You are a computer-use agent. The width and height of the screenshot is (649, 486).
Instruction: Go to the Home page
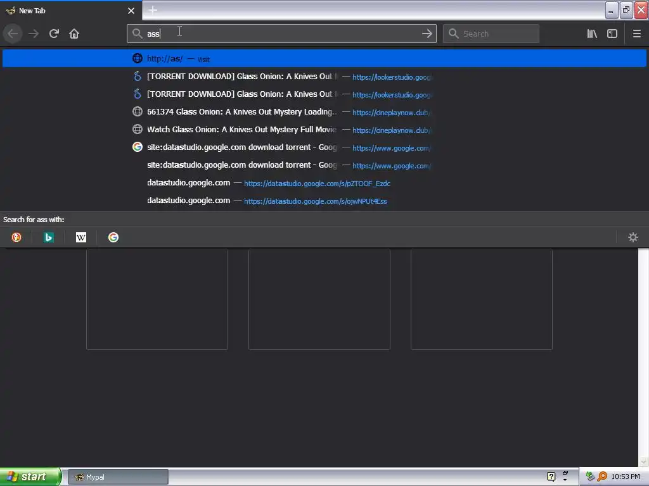(74, 34)
